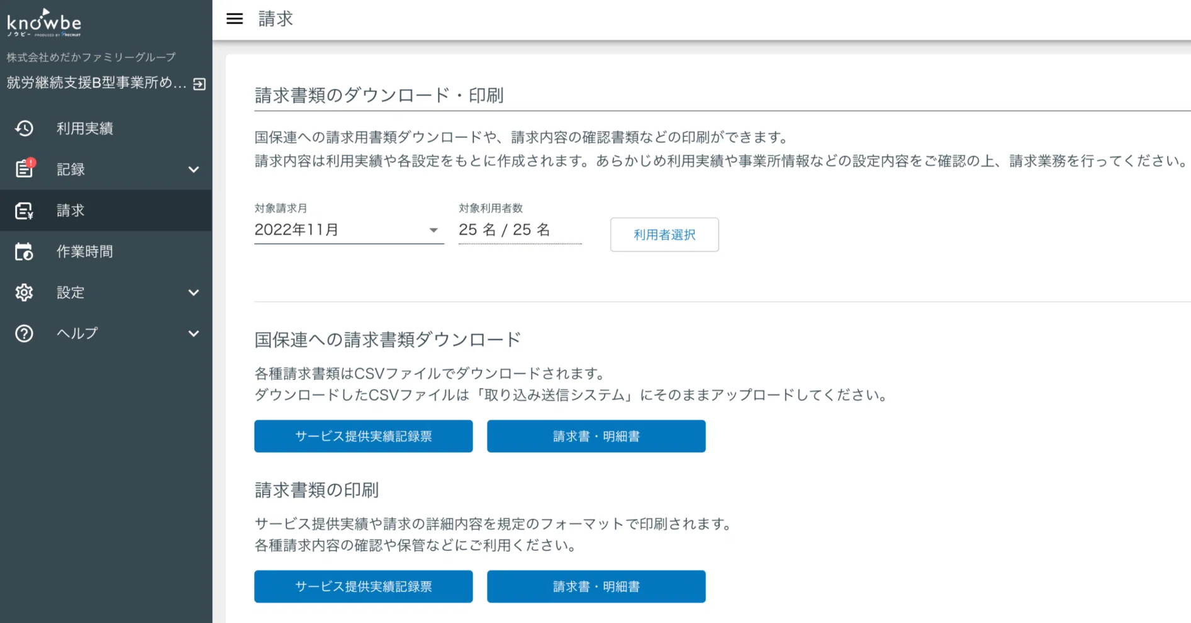Click the 対象請求月 label
This screenshot has width=1191, height=623.
click(x=281, y=208)
